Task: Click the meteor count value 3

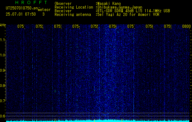Action: (43, 14)
